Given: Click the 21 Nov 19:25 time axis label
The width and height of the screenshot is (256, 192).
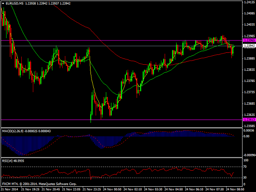Looking at the screenshot, I should click(30, 189).
